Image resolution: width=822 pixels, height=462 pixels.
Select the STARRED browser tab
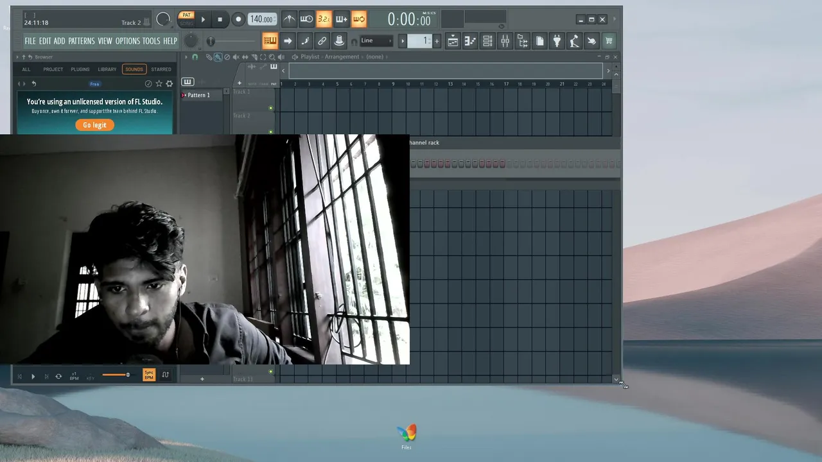coord(161,69)
